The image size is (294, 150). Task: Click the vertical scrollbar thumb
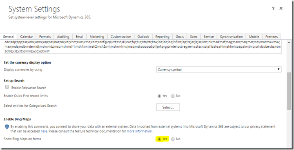(x=289, y=91)
